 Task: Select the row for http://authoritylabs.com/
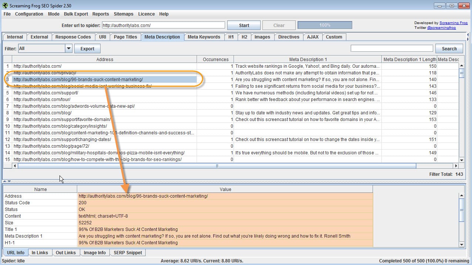pyautogui.click(x=231, y=66)
